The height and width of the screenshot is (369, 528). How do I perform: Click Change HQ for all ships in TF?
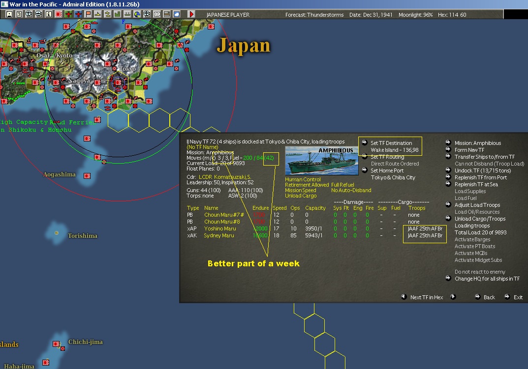click(x=487, y=279)
